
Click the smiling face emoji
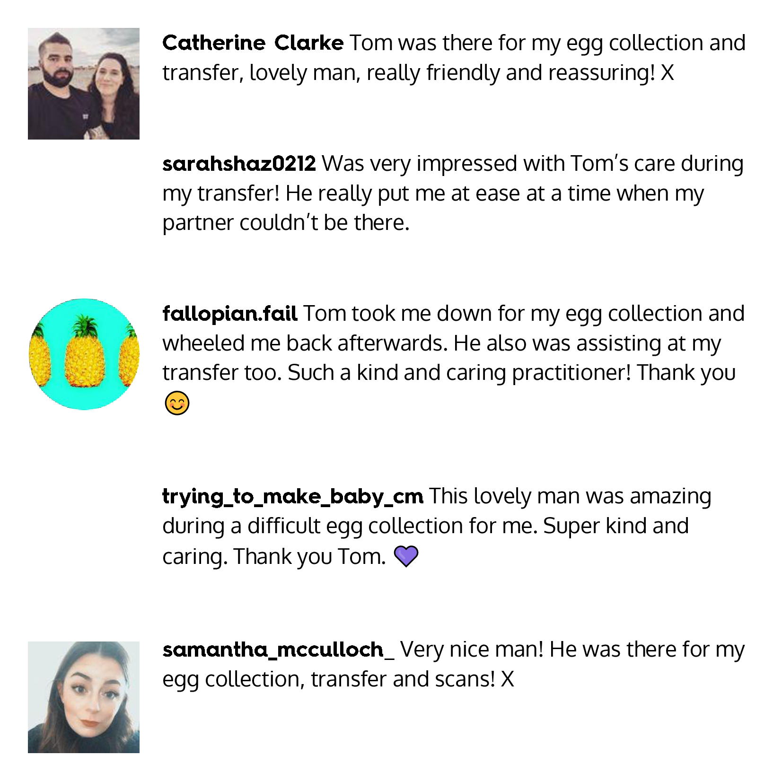pos(177,404)
